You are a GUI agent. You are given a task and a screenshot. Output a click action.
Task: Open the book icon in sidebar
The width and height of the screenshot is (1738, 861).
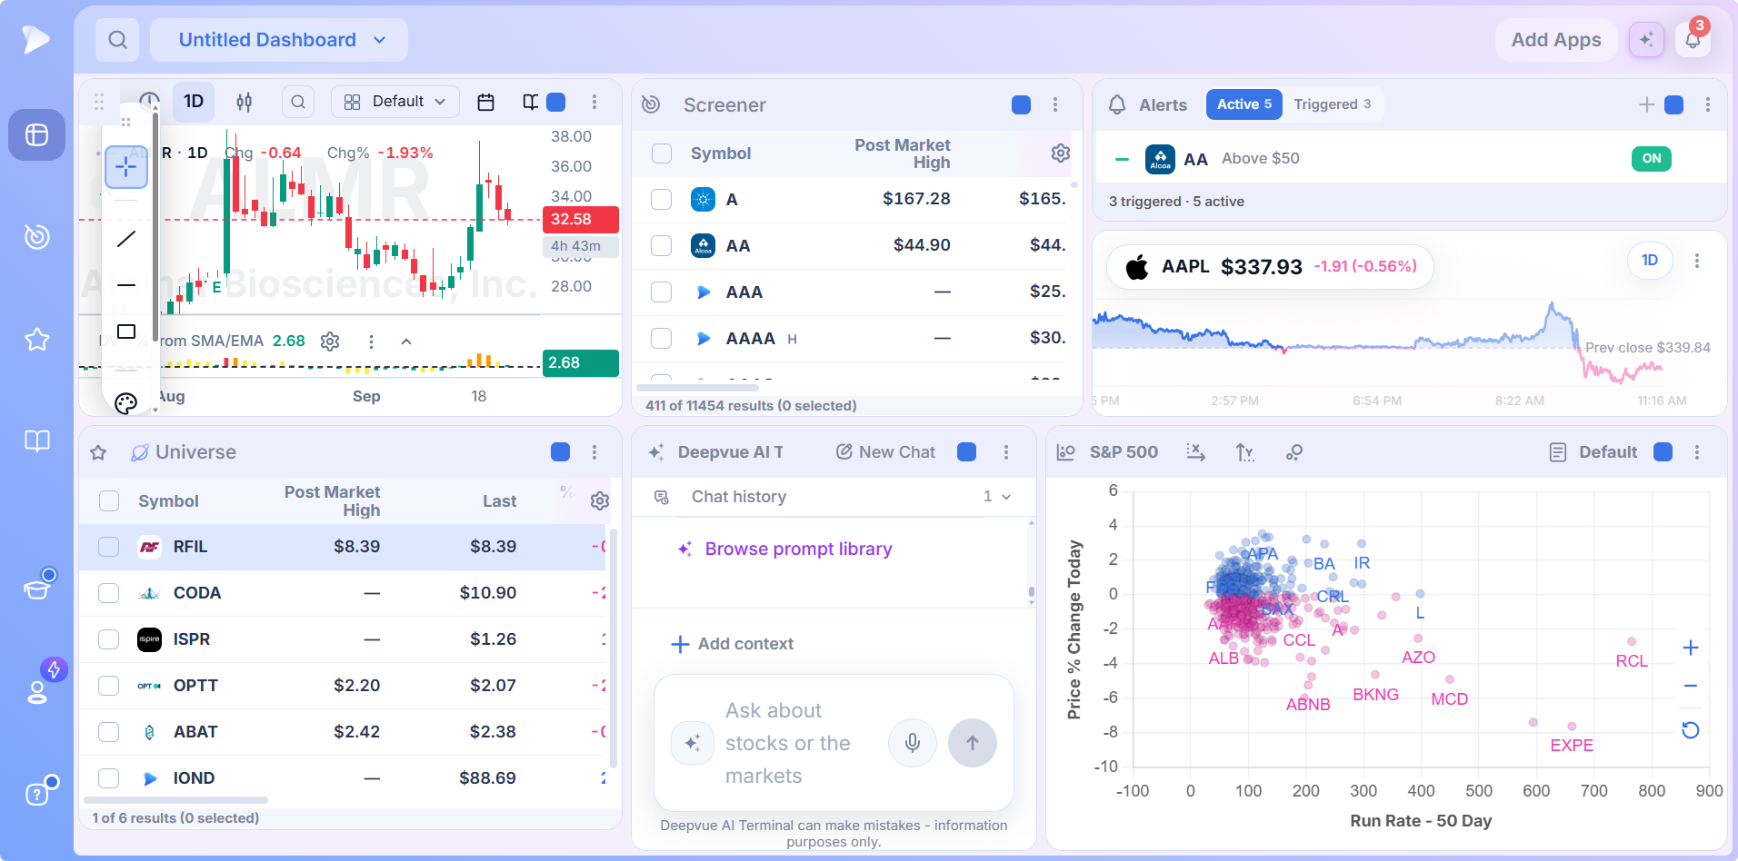[x=36, y=441]
